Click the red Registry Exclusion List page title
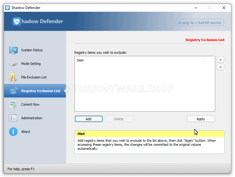Viewport: 235px width, 177px height. tap(205, 40)
